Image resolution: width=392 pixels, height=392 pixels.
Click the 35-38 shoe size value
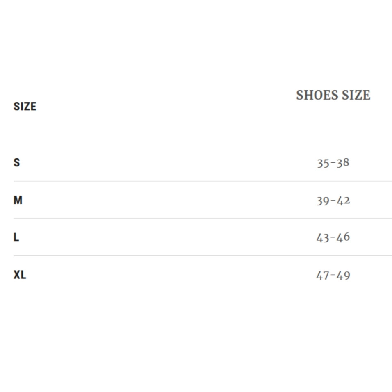[333, 163]
